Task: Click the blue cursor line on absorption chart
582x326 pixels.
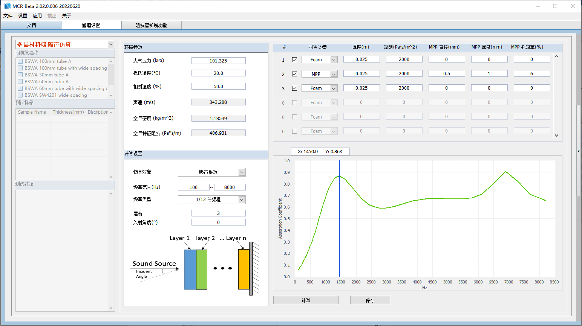Action: coord(339,226)
